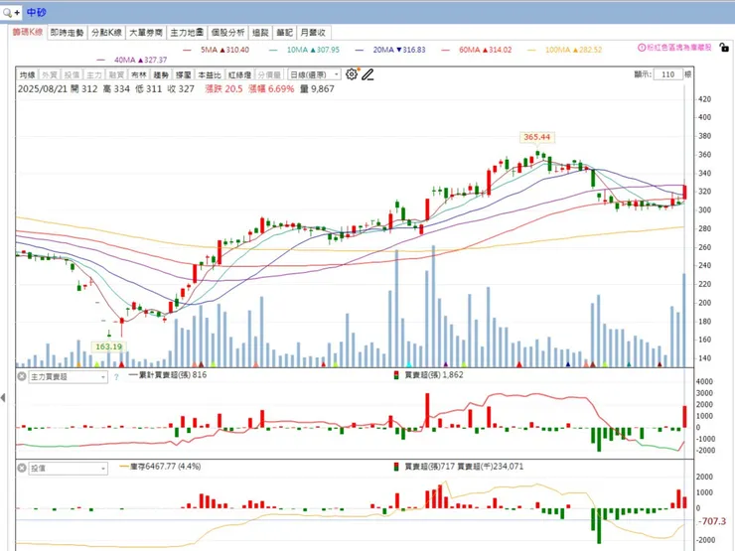Collapse side panel with left arrow
Image resolution: width=735 pixels, height=551 pixels.
[x=3, y=398]
